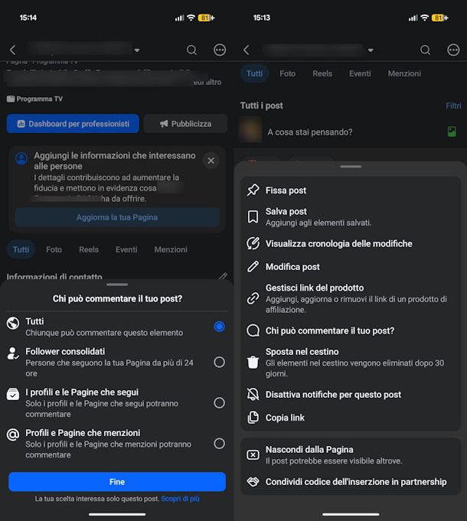Open Chi può commentare il tuo post menu item
467x521 pixels.
click(x=351, y=331)
